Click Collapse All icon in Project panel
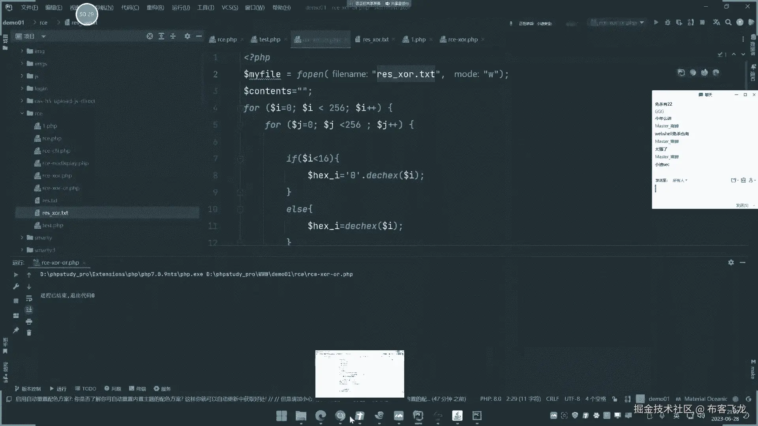 173,36
